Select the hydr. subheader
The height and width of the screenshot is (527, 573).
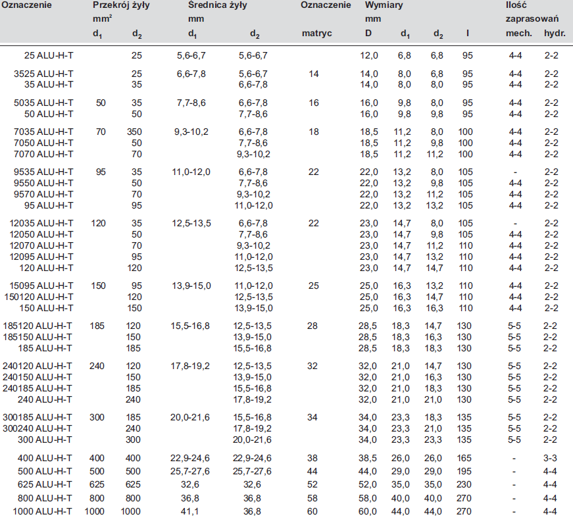coord(551,32)
